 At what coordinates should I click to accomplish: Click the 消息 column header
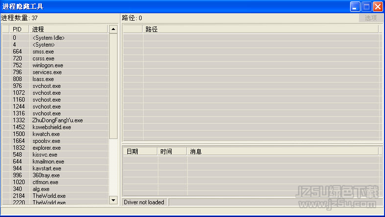pos(283,152)
